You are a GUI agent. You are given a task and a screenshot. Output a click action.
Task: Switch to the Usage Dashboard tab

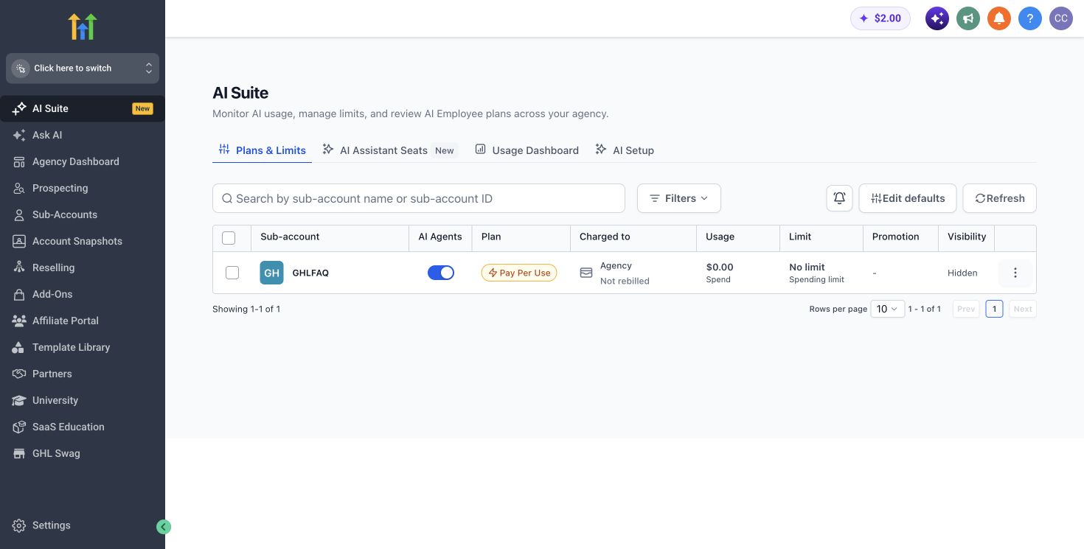[x=527, y=150]
